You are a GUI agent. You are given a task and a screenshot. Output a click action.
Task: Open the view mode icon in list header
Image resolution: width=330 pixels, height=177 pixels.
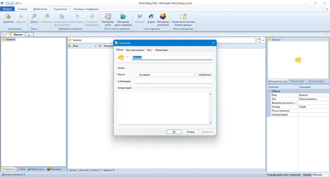pos(258,40)
